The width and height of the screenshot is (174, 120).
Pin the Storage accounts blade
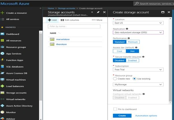click(x=98, y=12)
